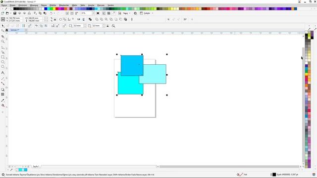Select the Interactive Fill bucket tool

click(x=2, y=105)
